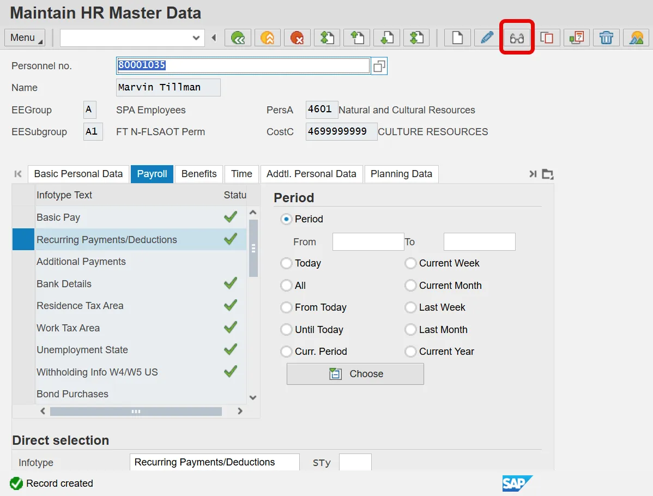This screenshot has height=496, width=653.
Task: Open the Basic Personal Data tab
Action: (78, 174)
